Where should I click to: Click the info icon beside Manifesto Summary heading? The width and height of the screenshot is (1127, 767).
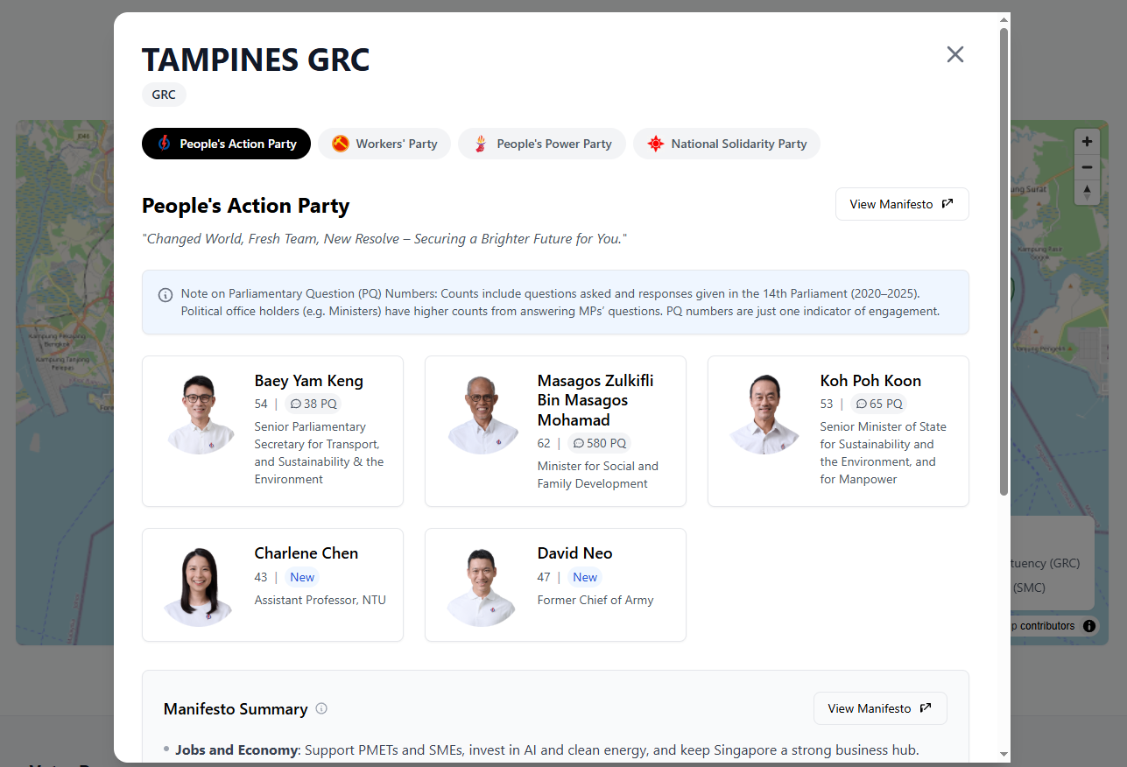[x=321, y=709]
